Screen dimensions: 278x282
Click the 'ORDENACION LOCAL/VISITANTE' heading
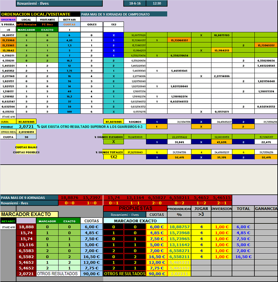coord(40,14)
